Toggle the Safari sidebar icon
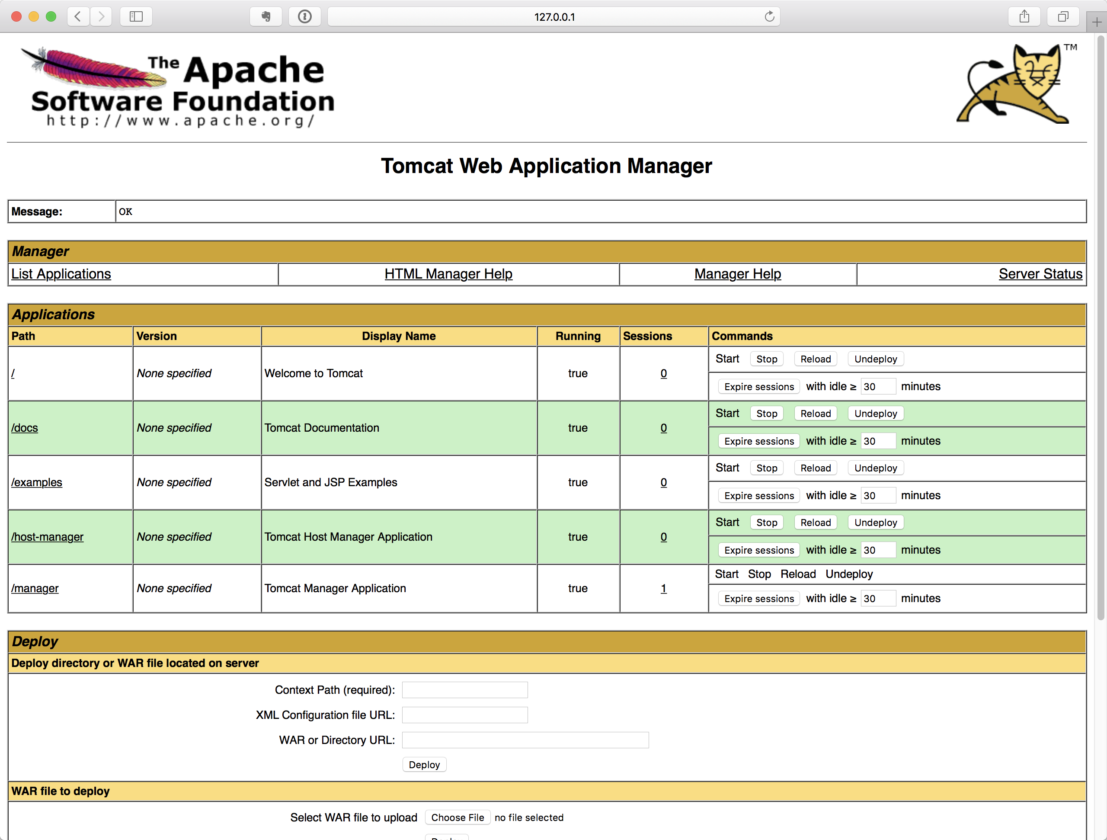Viewport: 1107px width, 840px height. 136,16
